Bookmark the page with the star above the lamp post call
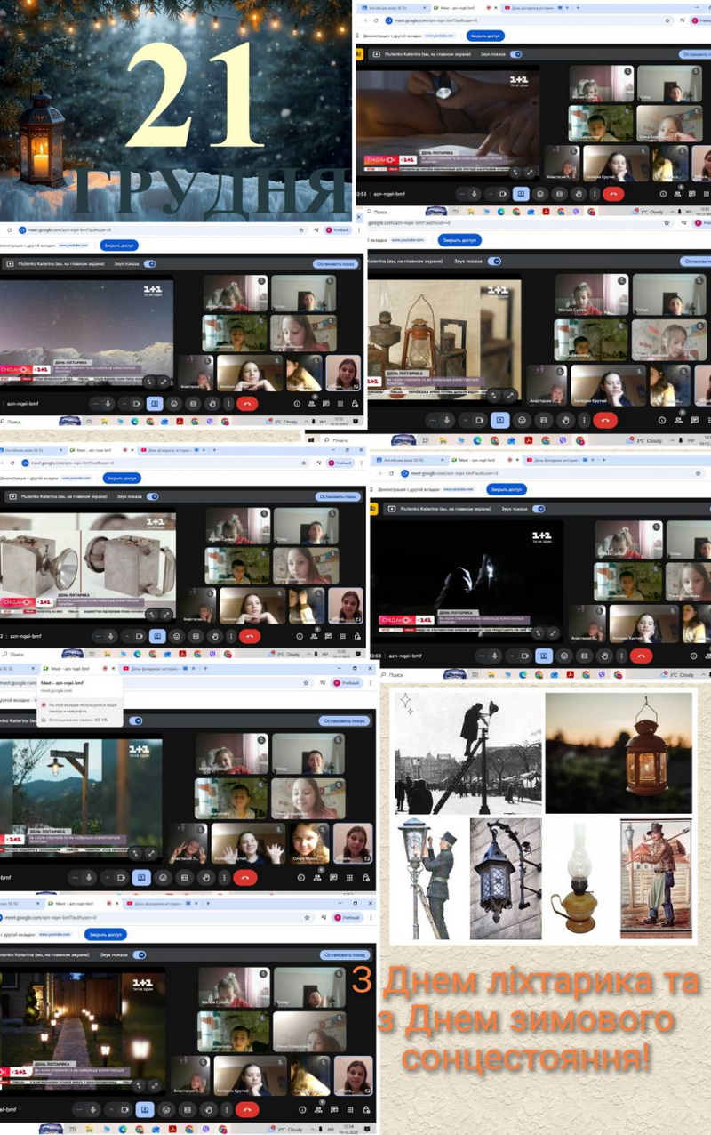Viewport: 711px width, 1135px height. pos(306,683)
